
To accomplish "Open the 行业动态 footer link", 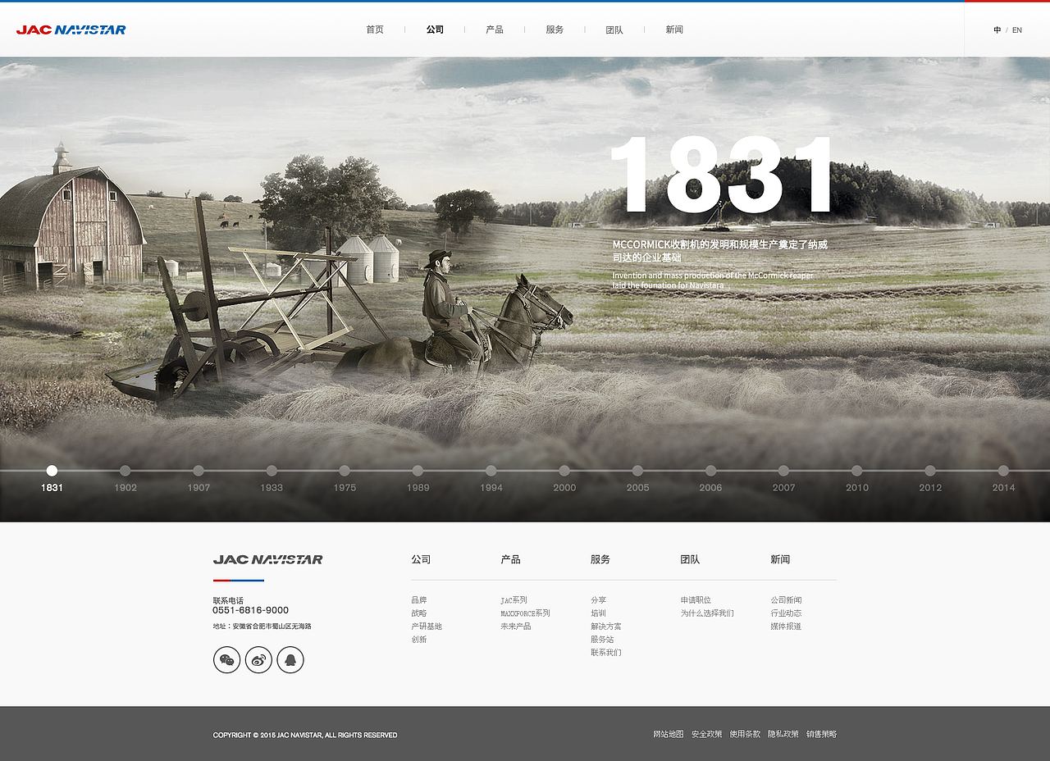I will (786, 613).
